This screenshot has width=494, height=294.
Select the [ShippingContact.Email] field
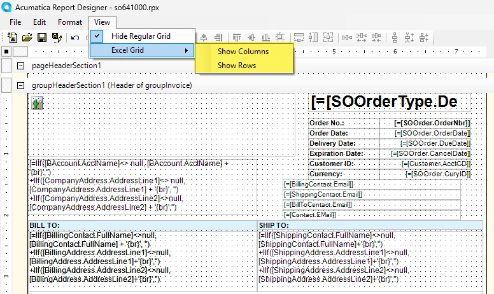click(372, 195)
